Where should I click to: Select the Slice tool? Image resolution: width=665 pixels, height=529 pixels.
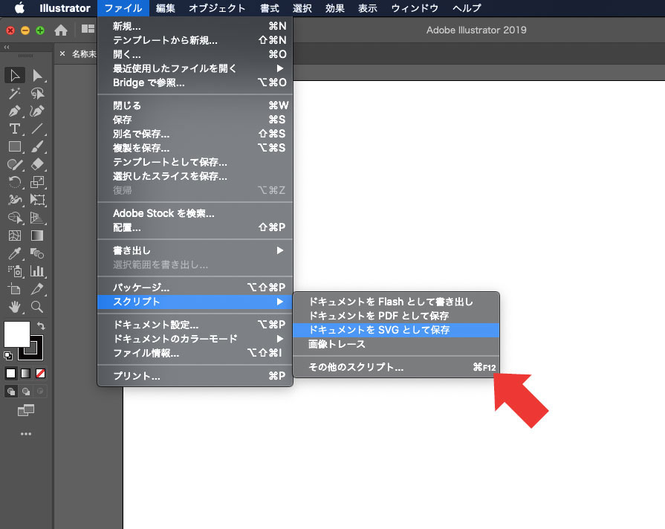[37, 289]
